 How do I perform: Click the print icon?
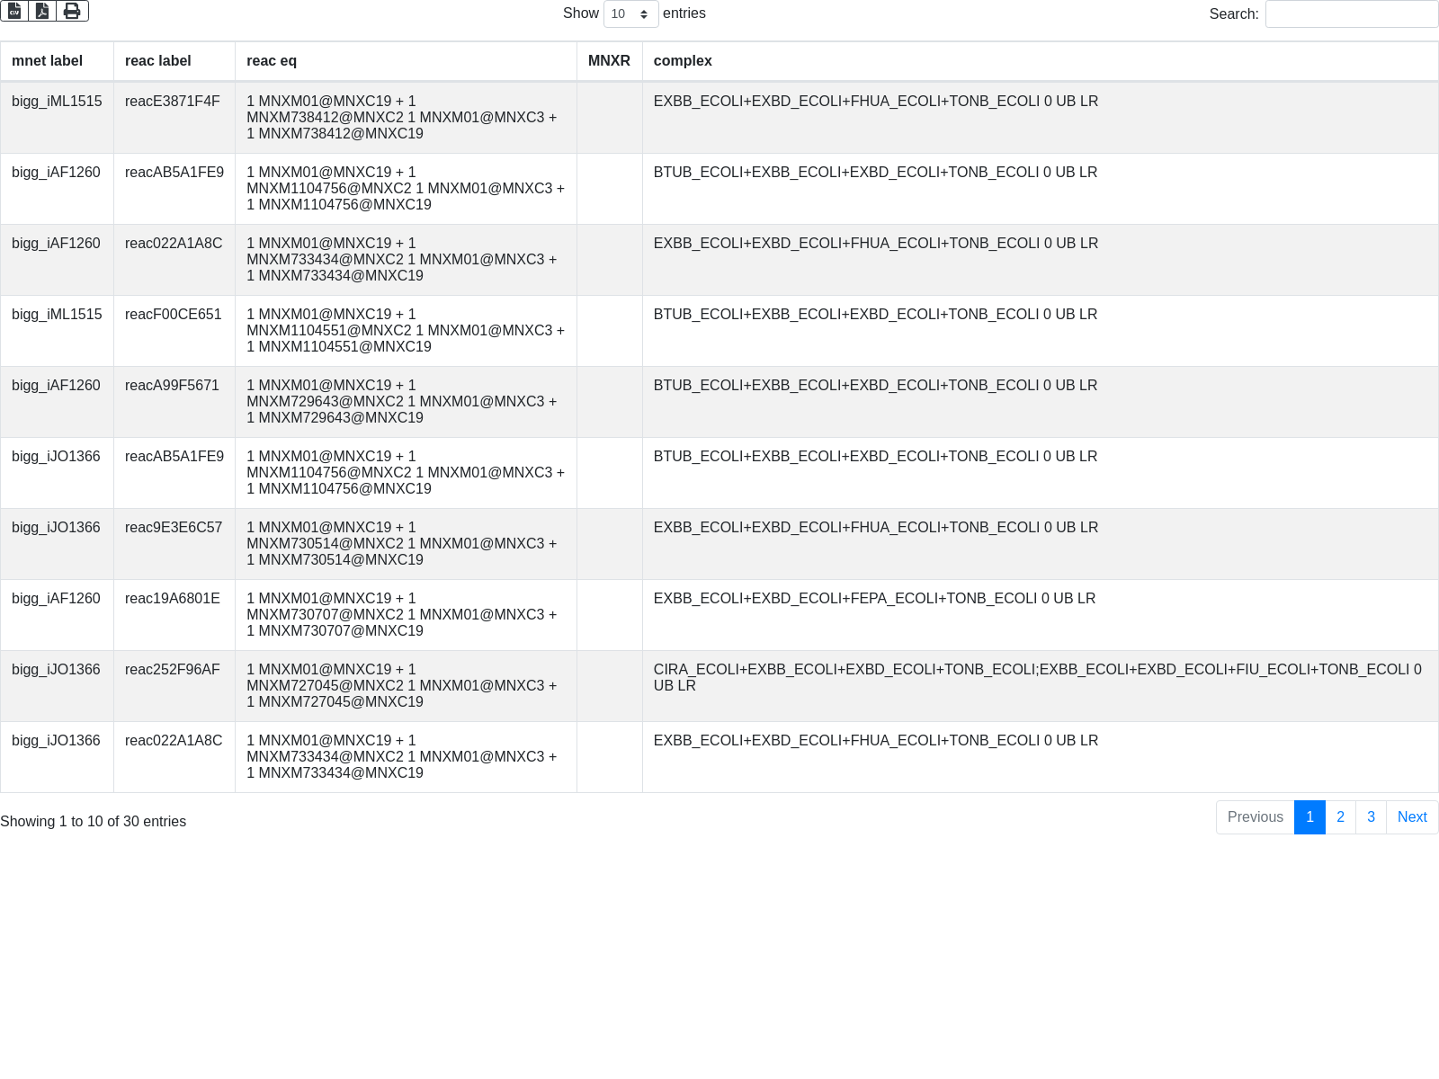pos(72,11)
